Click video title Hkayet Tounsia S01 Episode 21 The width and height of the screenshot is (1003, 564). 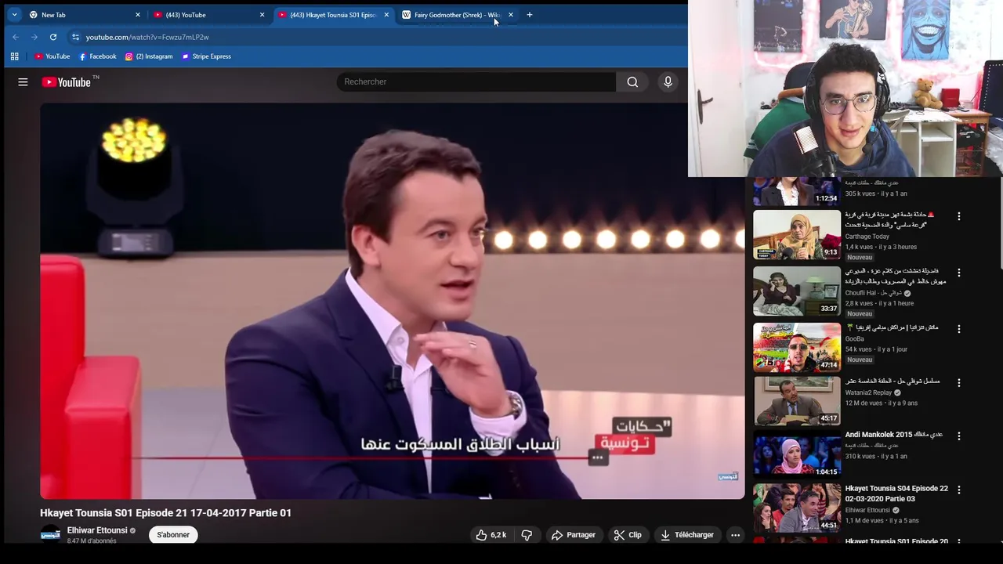point(165,513)
